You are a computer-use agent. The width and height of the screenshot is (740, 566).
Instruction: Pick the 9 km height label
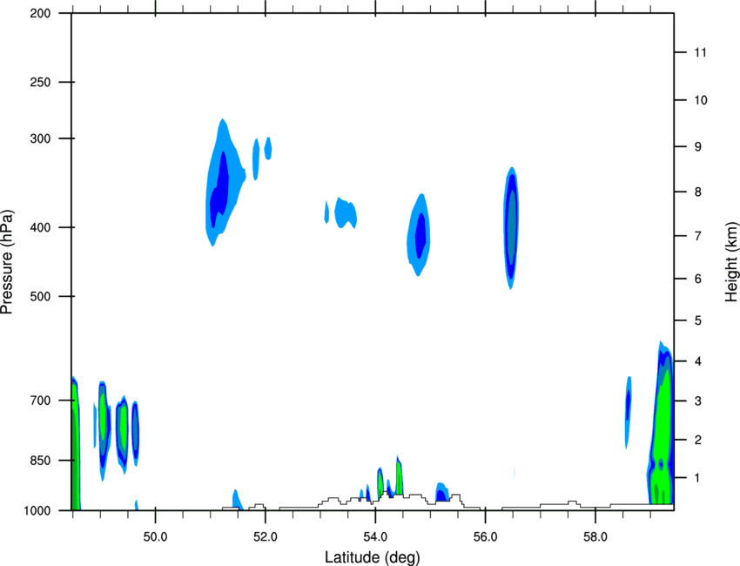coord(698,147)
